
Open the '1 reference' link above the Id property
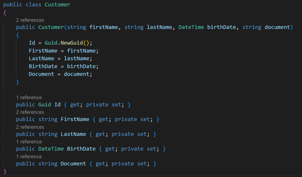tap(29, 97)
